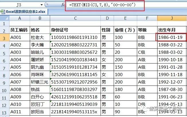Select column J header
The image size is (187, 117).
pos(172,18)
